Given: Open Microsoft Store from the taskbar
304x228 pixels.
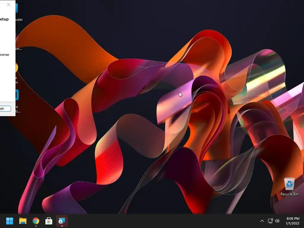Looking at the screenshot, I should coord(49,221).
